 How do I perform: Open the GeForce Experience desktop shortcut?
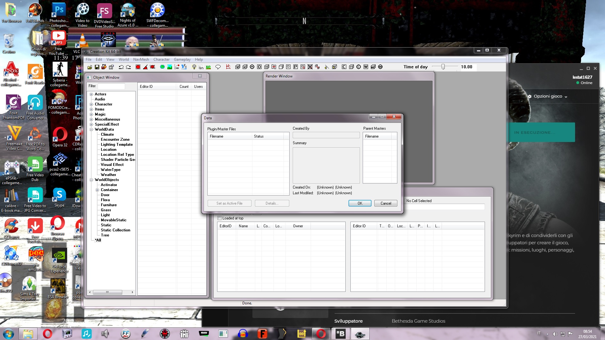59,260
